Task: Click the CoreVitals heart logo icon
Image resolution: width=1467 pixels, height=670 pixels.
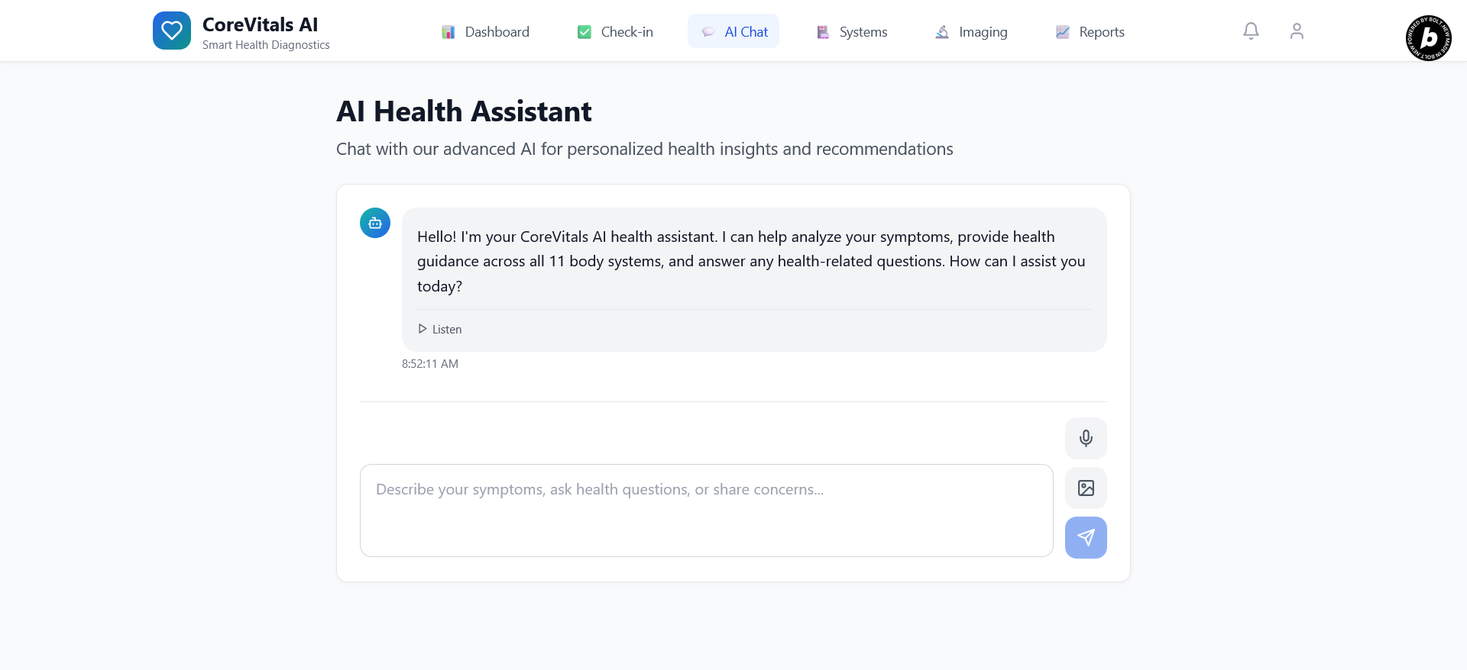Action: point(172,31)
